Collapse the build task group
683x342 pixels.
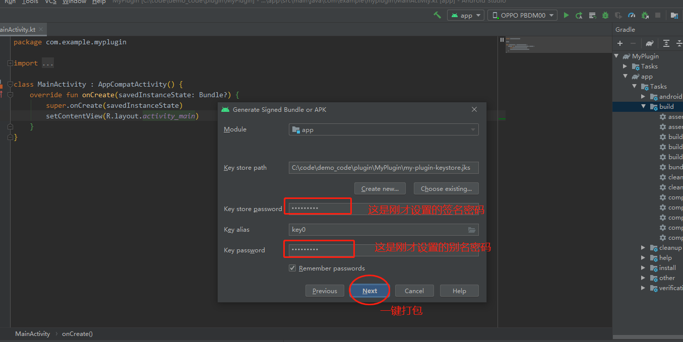(643, 106)
